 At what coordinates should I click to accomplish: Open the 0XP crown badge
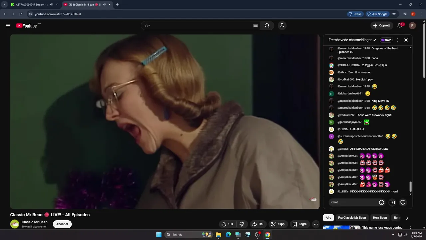[x=386, y=40]
